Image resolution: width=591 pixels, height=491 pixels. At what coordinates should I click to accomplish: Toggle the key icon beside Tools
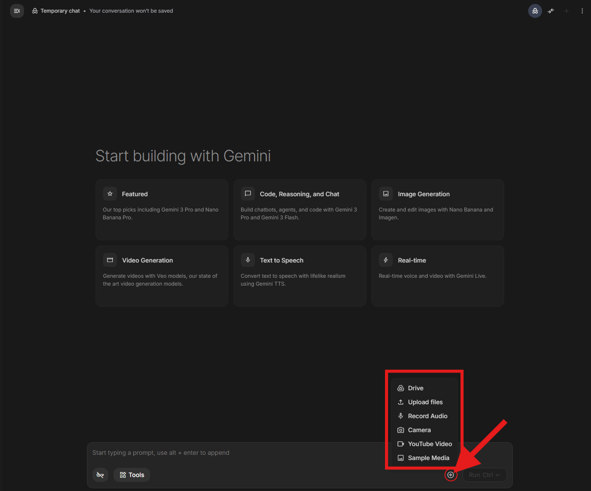click(100, 475)
